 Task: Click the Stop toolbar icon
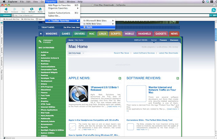23,9
